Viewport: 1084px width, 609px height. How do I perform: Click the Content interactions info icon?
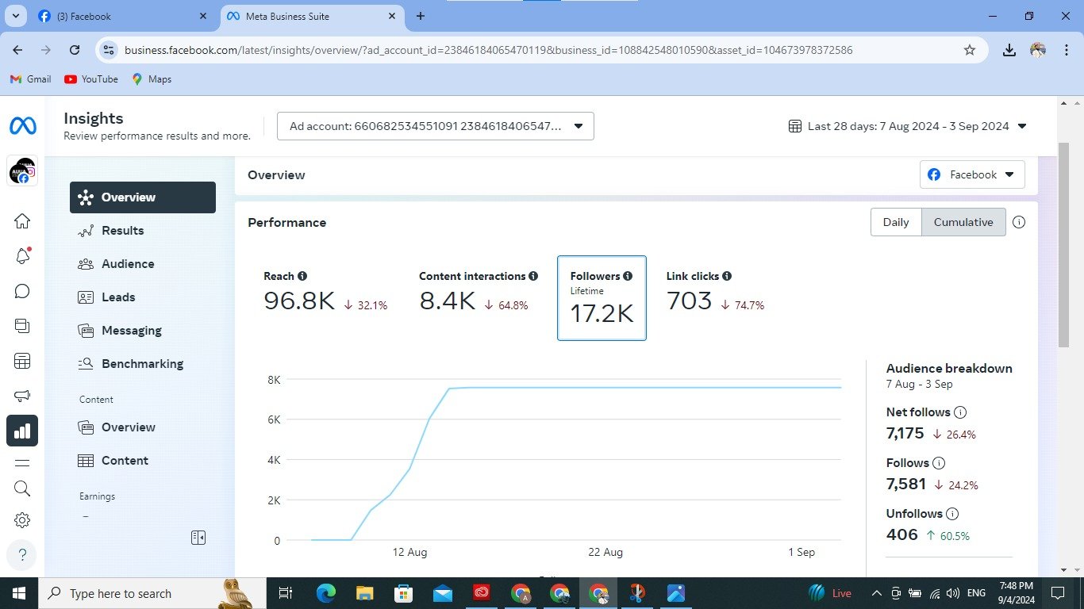pyautogui.click(x=533, y=276)
